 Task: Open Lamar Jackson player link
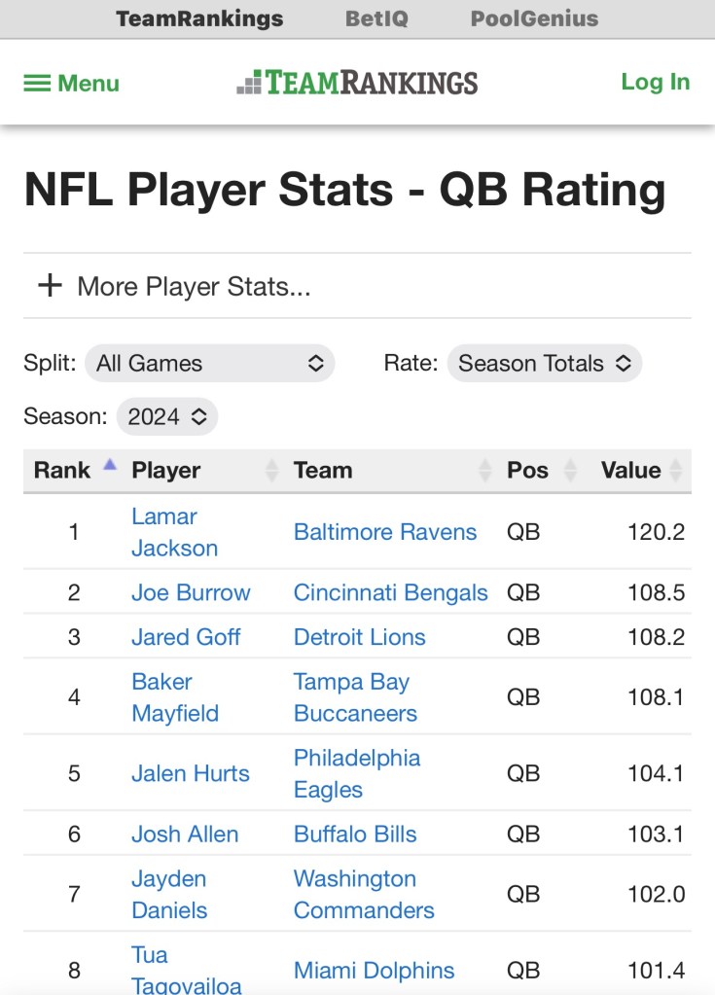[174, 532]
